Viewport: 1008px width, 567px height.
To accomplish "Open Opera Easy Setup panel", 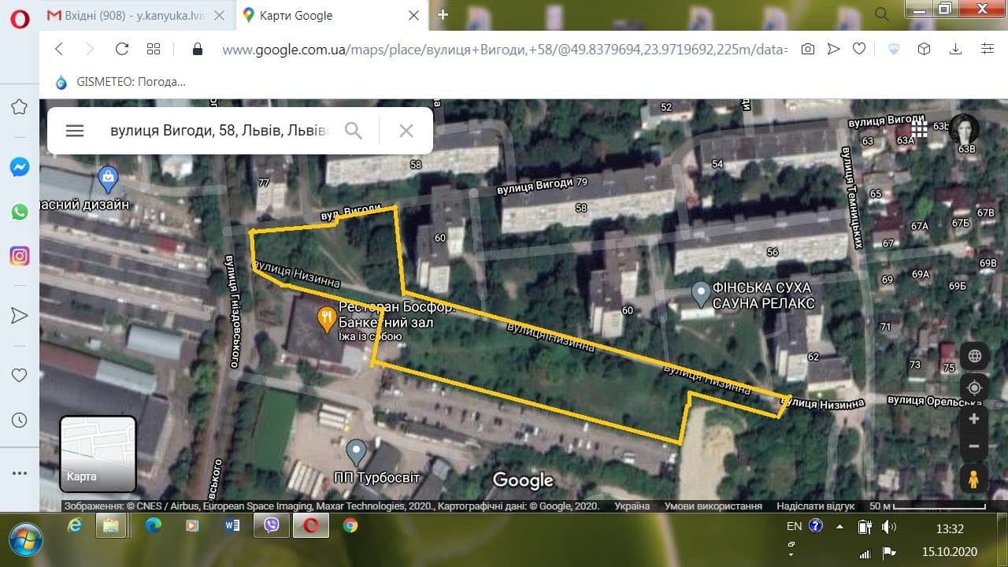I will point(988,49).
